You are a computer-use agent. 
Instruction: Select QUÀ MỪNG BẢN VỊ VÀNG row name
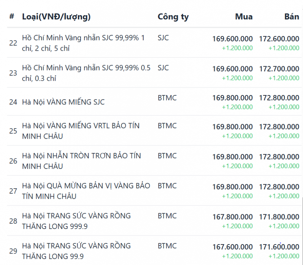pos(86,191)
